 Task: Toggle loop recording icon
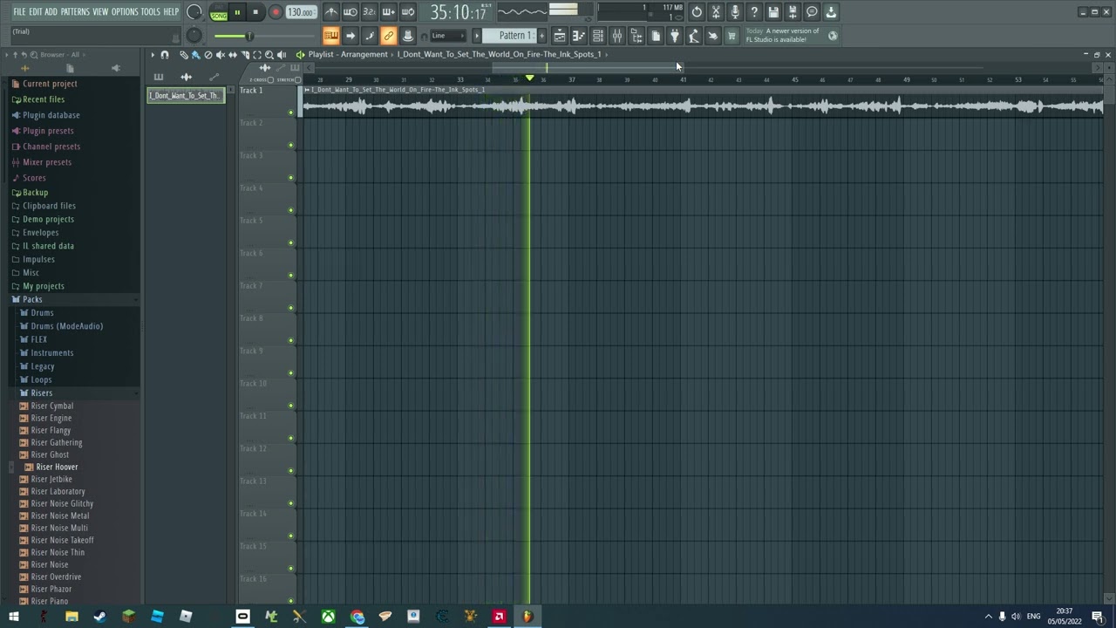[407, 11]
